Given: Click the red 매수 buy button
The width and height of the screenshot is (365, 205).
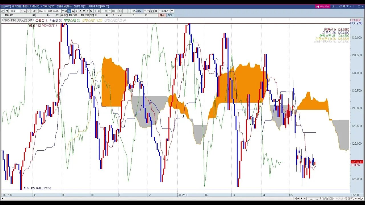Looking at the screenshot, I should coord(162,15).
